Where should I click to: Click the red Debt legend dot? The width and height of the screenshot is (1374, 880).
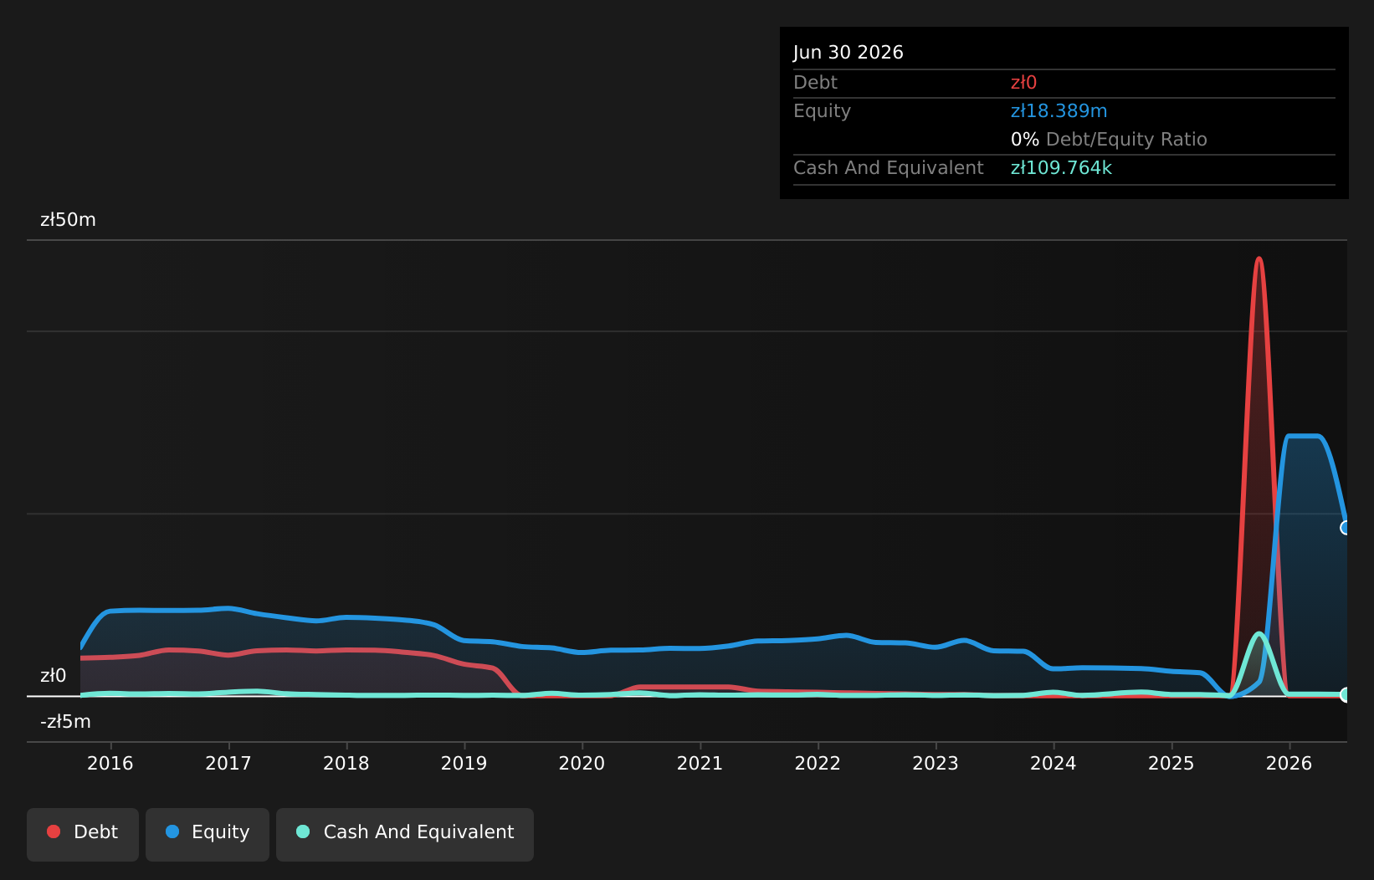point(54,831)
